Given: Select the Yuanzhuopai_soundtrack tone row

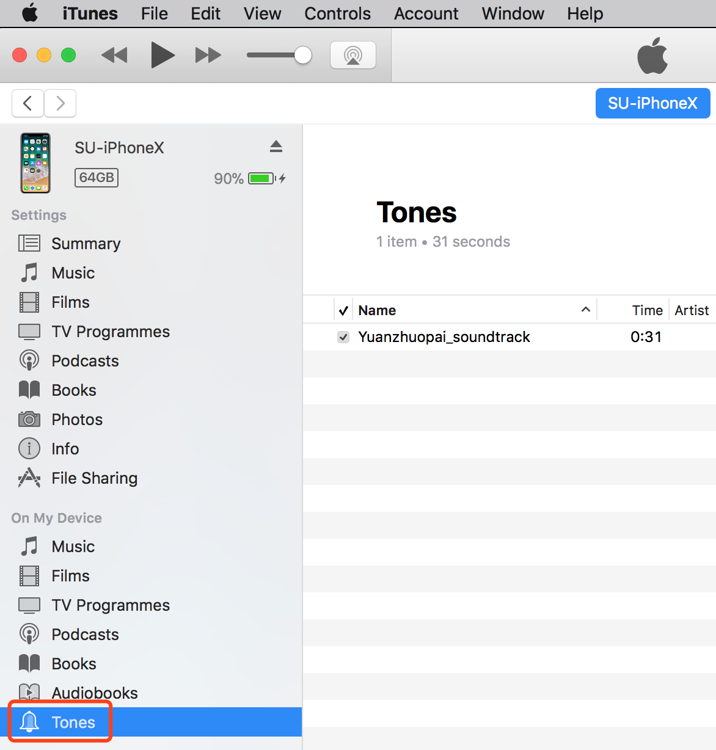Looking at the screenshot, I should pyautogui.click(x=510, y=337).
